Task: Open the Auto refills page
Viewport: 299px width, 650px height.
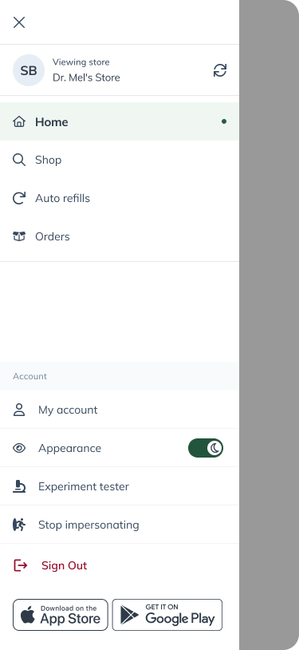Action: click(120, 198)
